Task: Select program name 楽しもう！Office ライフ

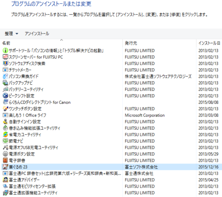Action: [27, 115]
